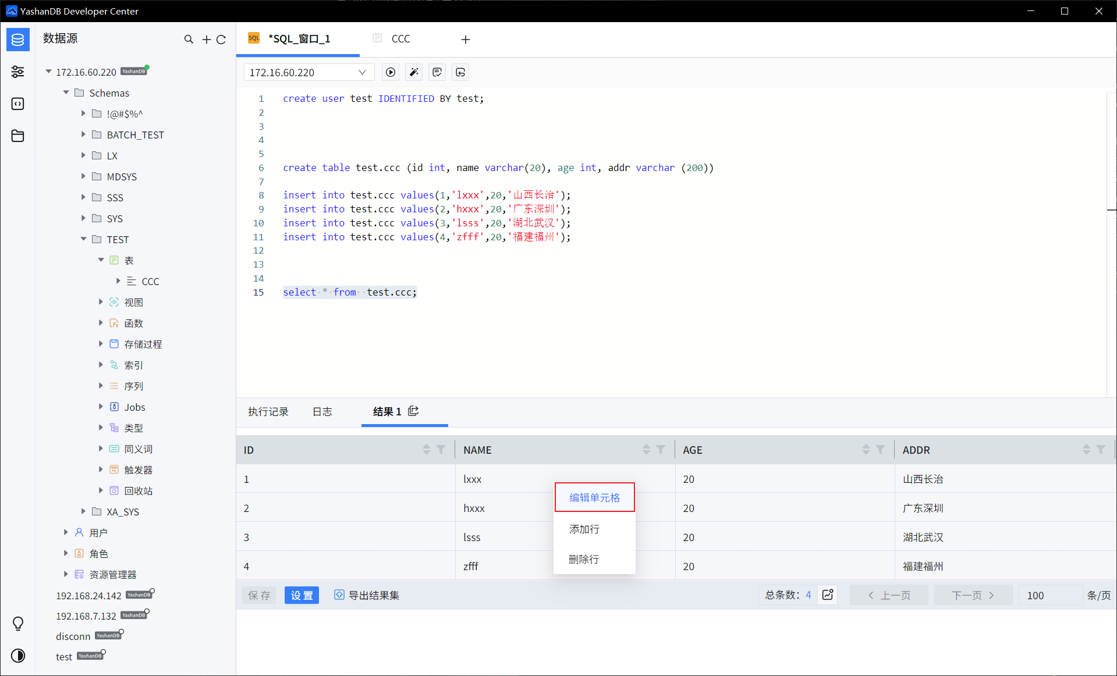Collapse the TEST schema node
The image size is (1117, 676).
click(x=84, y=239)
